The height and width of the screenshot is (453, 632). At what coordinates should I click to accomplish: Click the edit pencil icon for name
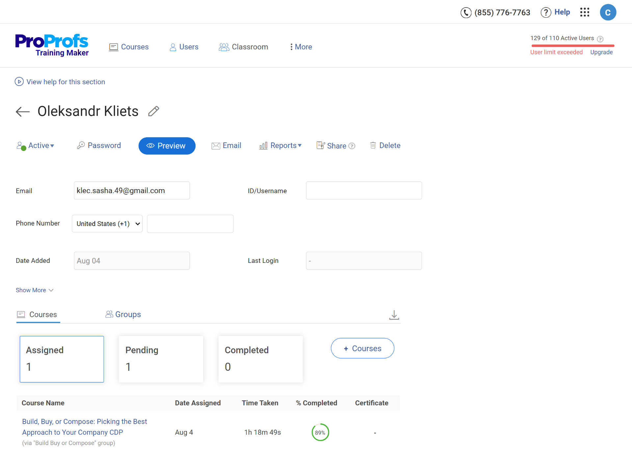[153, 111]
